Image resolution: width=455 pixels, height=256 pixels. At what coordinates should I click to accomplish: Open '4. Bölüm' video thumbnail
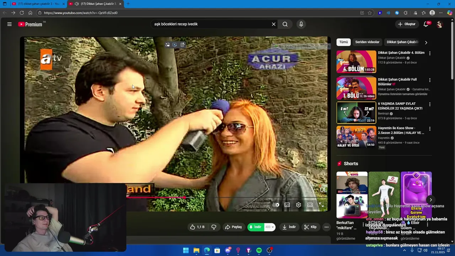[356, 62]
